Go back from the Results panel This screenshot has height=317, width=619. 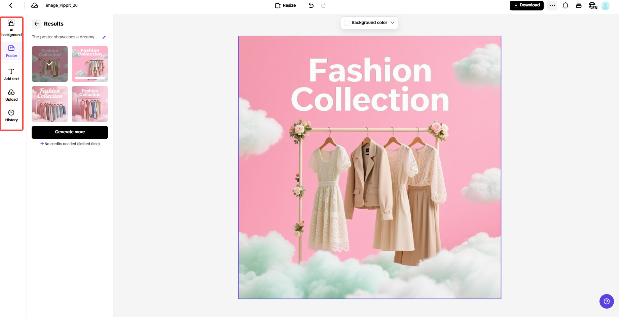(37, 24)
